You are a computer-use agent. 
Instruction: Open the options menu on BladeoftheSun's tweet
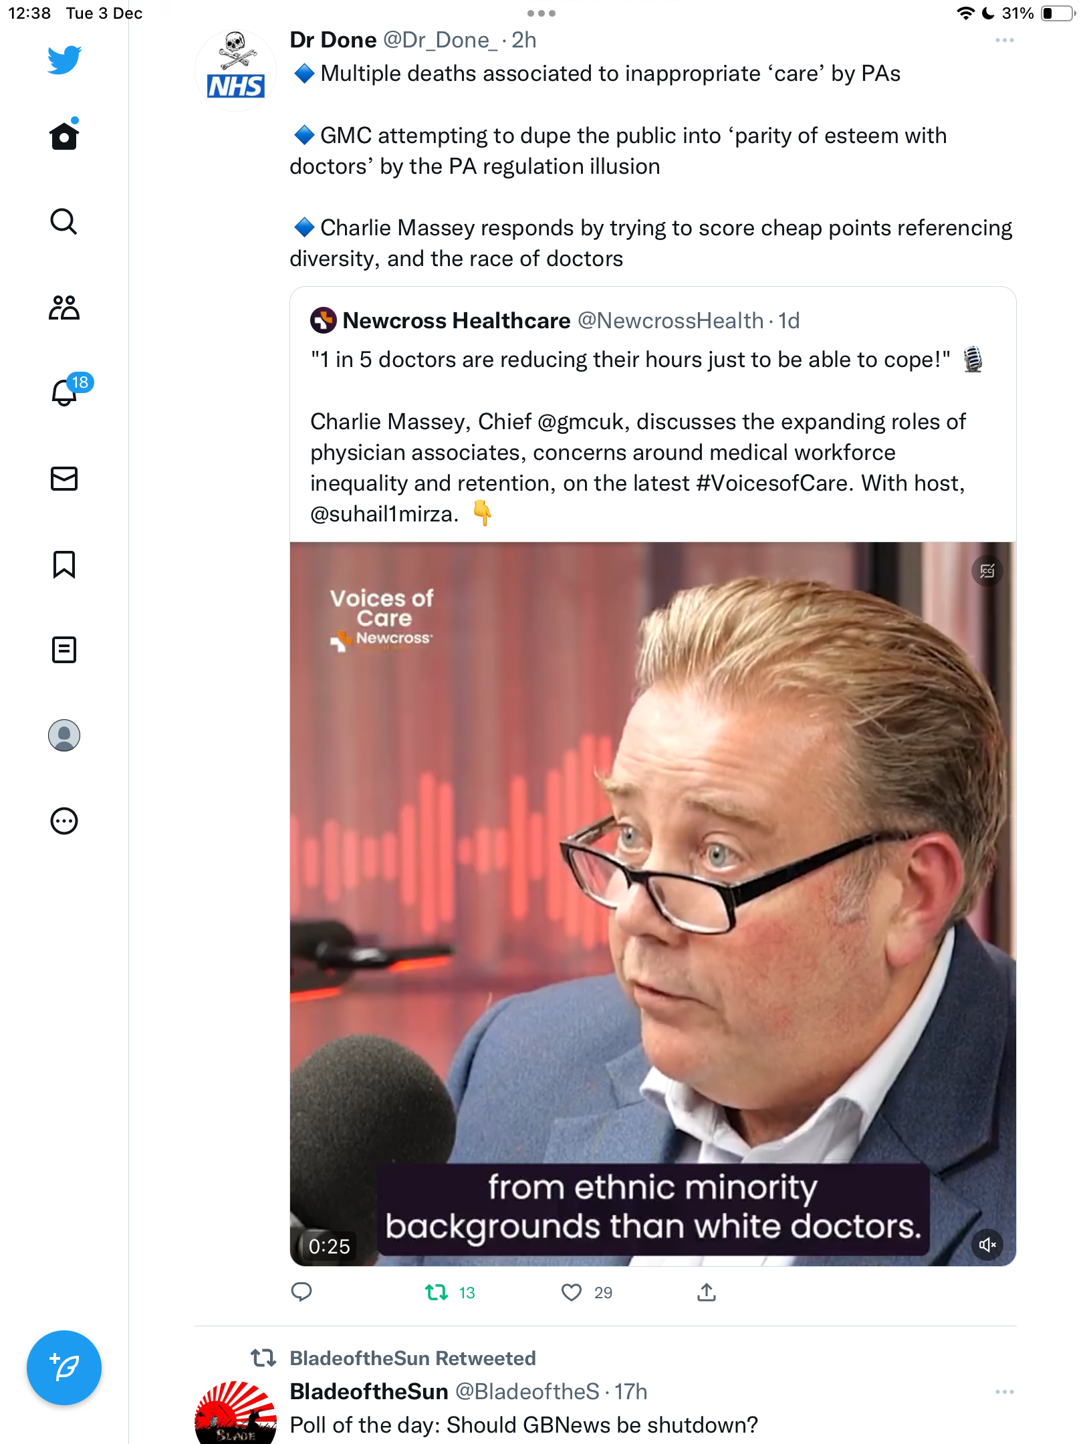[x=1004, y=1392]
